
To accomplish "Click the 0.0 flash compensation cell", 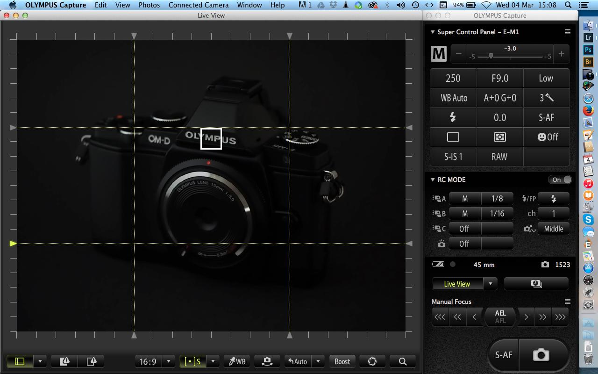I will tap(500, 118).
